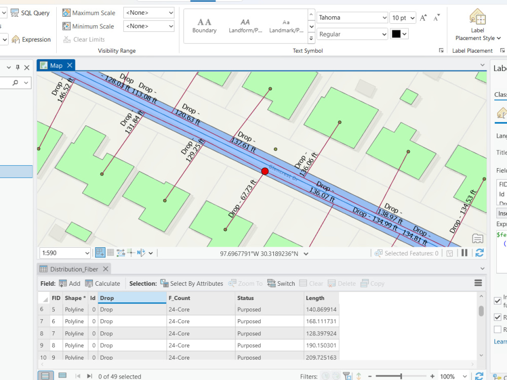This screenshot has width=507, height=380.
Task: Pause map drawing
Action: (464, 253)
